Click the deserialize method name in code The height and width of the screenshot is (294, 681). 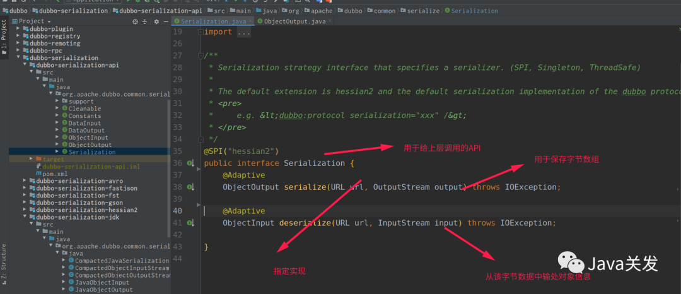pyautogui.click(x=305, y=223)
